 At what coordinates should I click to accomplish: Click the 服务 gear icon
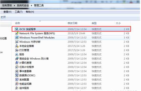click(x=17, y=54)
